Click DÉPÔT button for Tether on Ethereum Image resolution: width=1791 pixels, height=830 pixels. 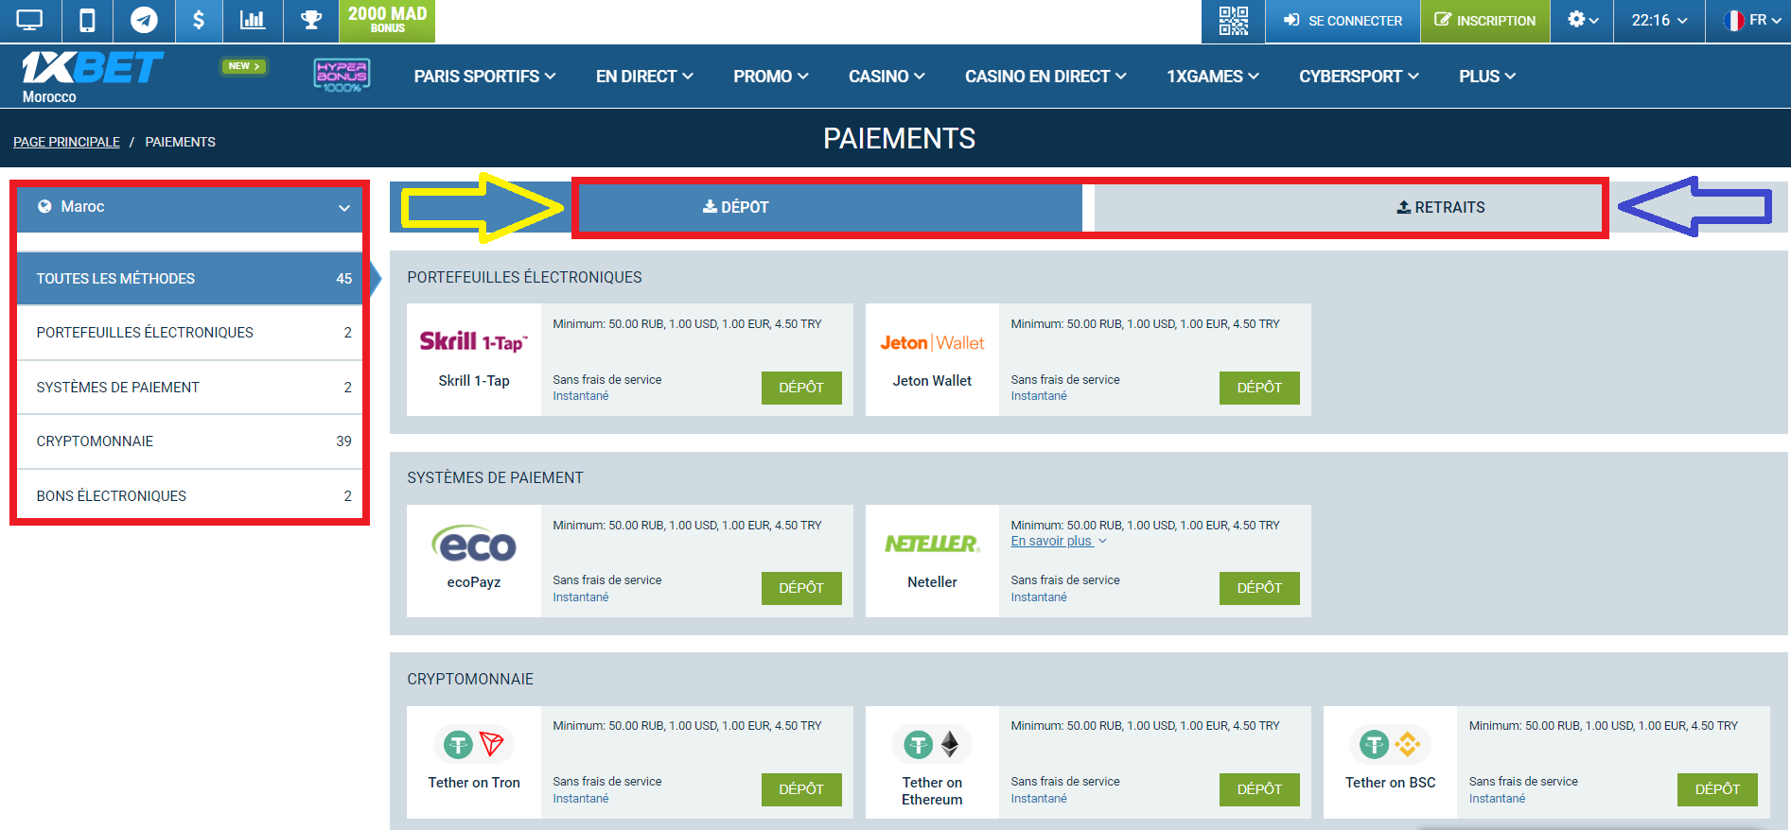[x=1259, y=789]
